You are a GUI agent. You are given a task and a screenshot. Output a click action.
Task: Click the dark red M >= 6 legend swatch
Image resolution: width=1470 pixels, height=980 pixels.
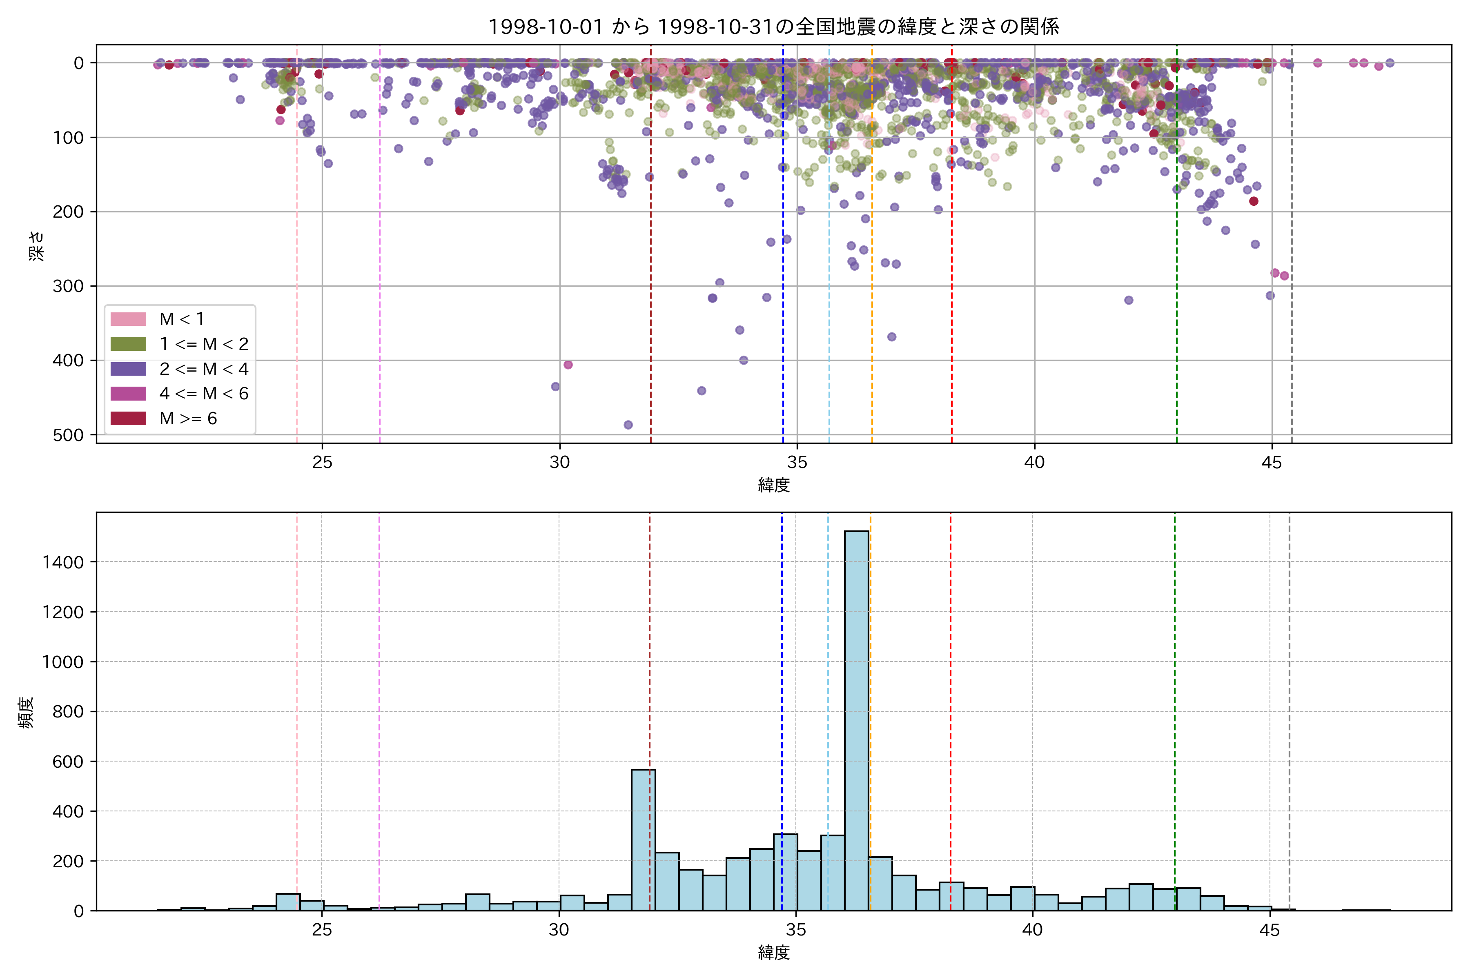pos(128,418)
